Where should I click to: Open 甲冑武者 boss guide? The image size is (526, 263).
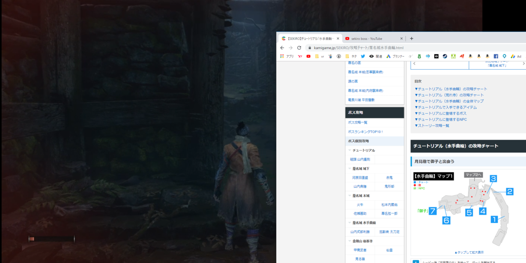tap(360, 250)
